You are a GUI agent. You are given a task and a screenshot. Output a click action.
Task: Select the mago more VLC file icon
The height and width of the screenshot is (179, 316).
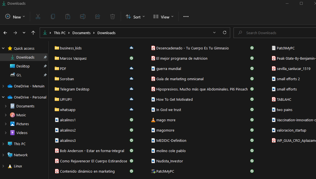tap(153, 120)
